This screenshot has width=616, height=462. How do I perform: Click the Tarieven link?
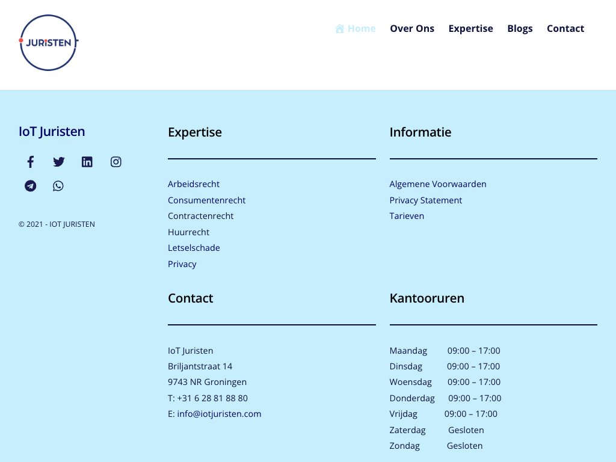pos(407,216)
